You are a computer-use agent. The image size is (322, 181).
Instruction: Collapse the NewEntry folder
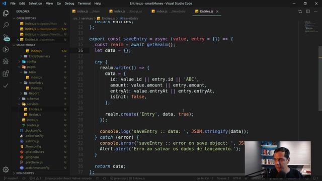tap(36, 82)
